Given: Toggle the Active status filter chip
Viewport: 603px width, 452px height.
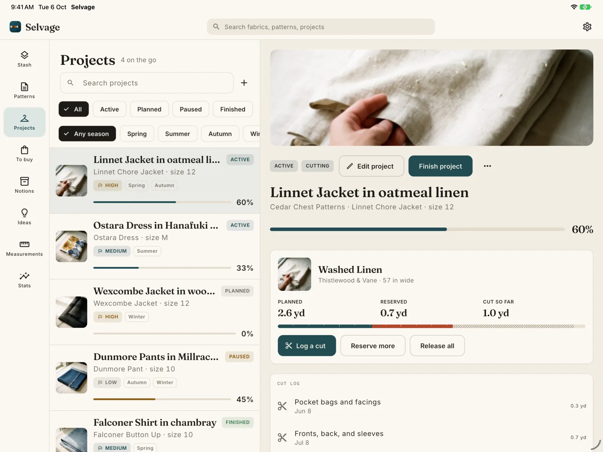Looking at the screenshot, I should pos(109,109).
